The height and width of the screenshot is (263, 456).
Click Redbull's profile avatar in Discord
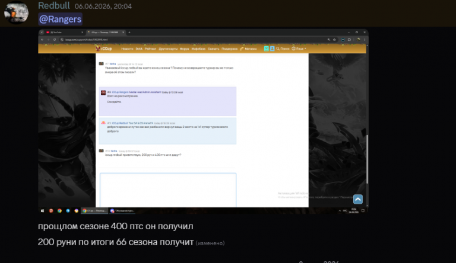pyautogui.click(x=16, y=12)
